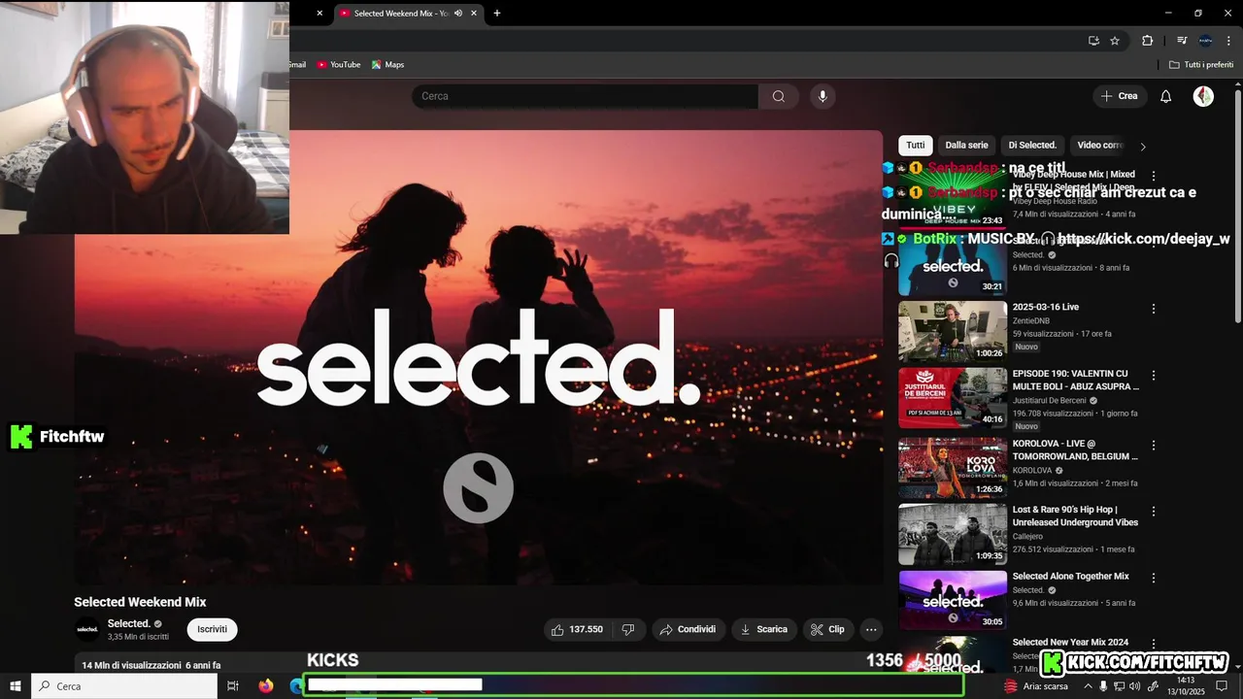Open Firefox from the taskbar
This screenshot has width=1243, height=699.
(x=266, y=686)
